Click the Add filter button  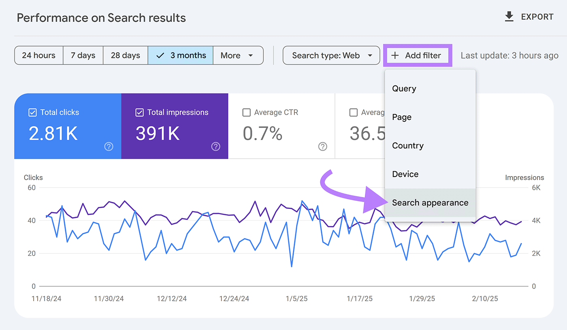tap(418, 55)
